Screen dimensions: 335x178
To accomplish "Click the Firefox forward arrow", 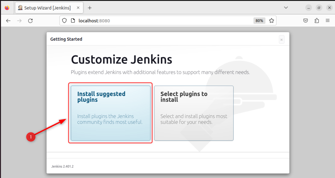I will click(x=19, y=21).
